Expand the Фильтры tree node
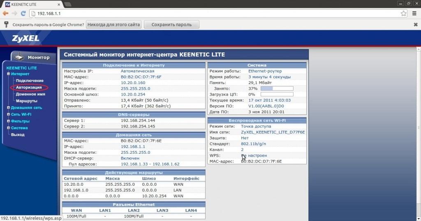Viewport: 421px width, 221px height. point(8,121)
